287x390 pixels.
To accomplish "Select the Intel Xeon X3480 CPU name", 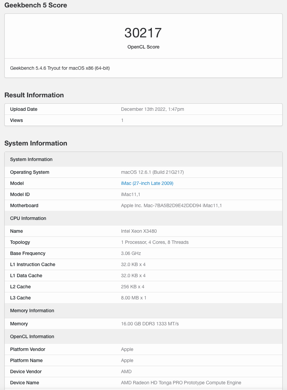I will point(139,231).
